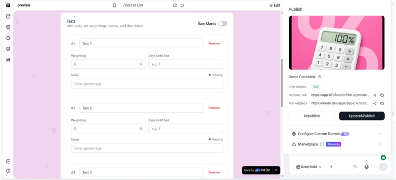Image resolution: width=396 pixels, height=180 pixels.
Task: Click the scrollbar down arrow in the preview
Action: (283, 177)
